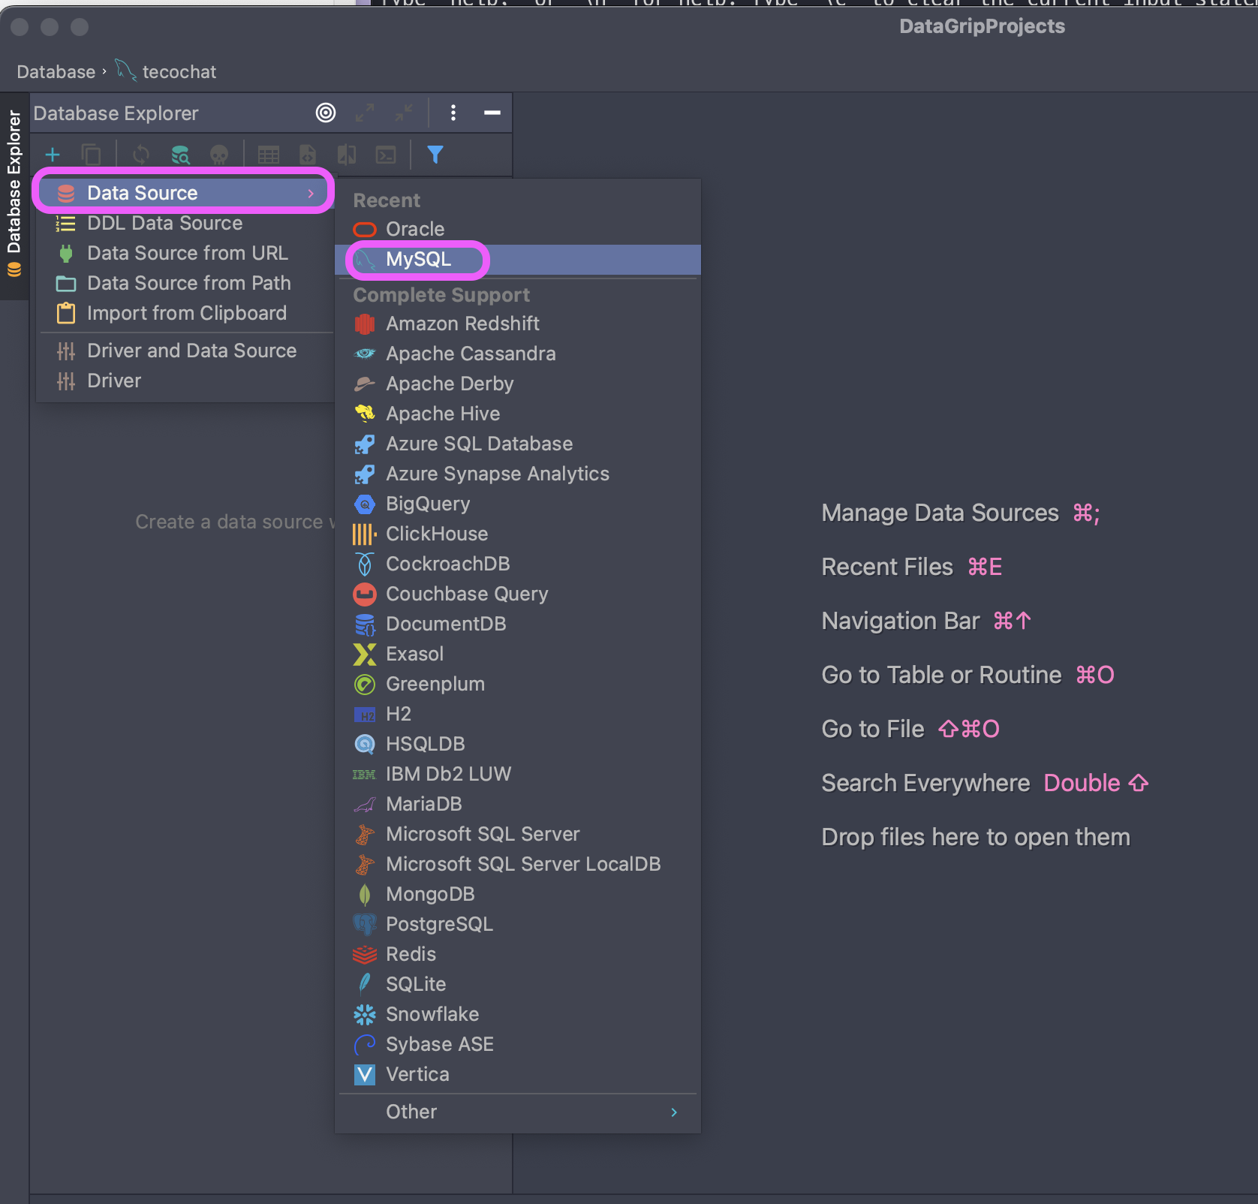
Task: Select the Driver menu entry
Action: point(184,381)
